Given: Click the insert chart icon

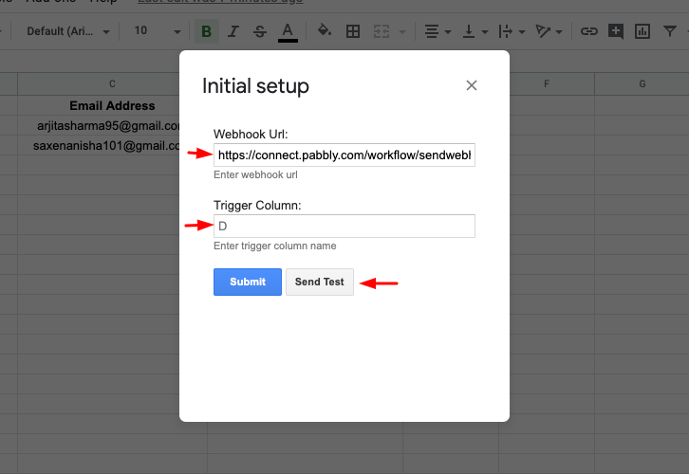Looking at the screenshot, I should 642,31.
